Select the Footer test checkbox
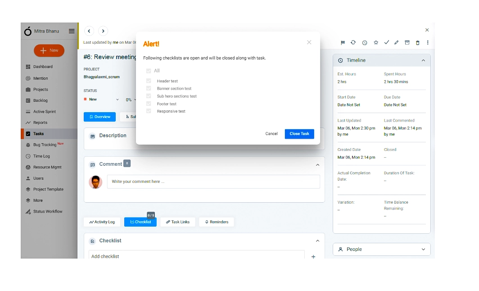This screenshot has height=291, width=479. [x=149, y=104]
